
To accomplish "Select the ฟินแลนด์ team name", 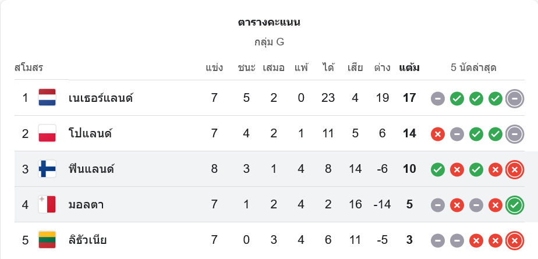I will point(91,169).
